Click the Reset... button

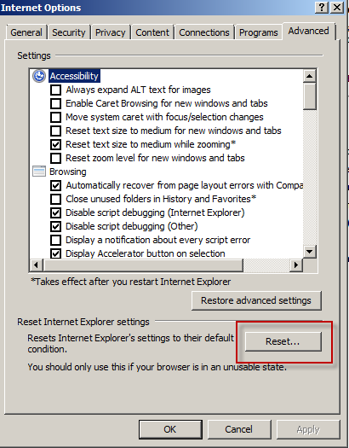283,341
